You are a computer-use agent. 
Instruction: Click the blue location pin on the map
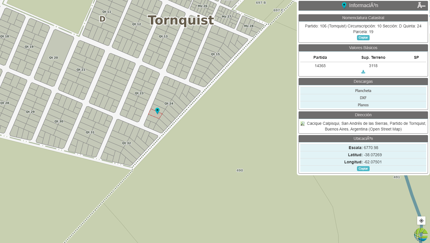(157, 111)
